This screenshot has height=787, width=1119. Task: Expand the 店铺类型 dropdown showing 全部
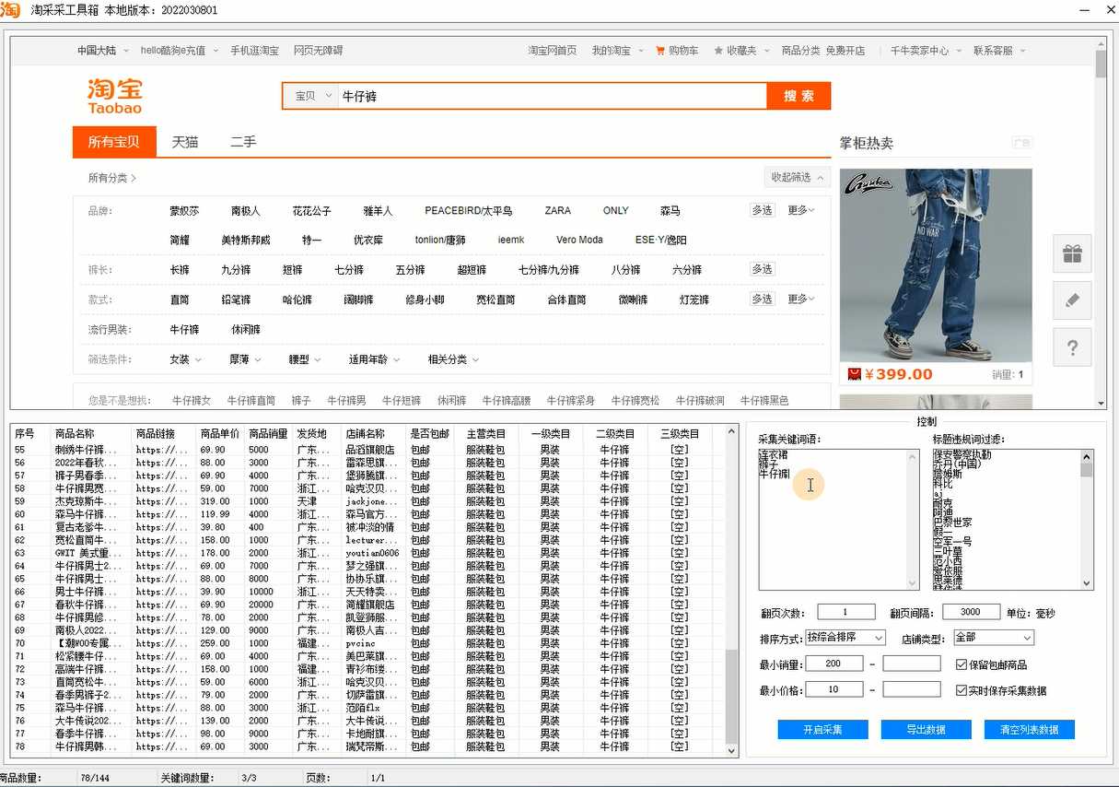tap(993, 638)
